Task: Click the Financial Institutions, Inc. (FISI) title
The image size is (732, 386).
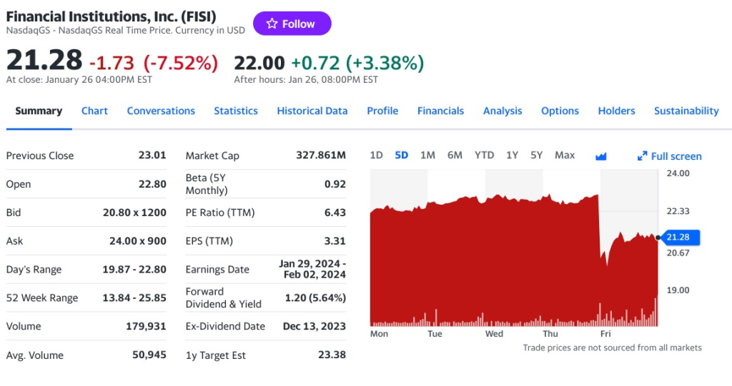Action: click(111, 17)
